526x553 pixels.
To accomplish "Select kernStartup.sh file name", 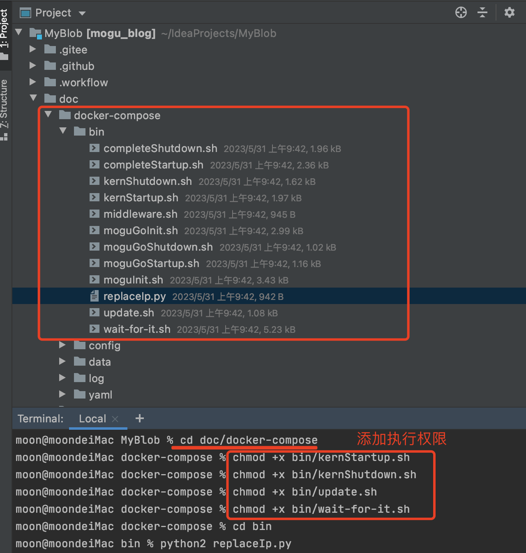I will [x=141, y=198].
